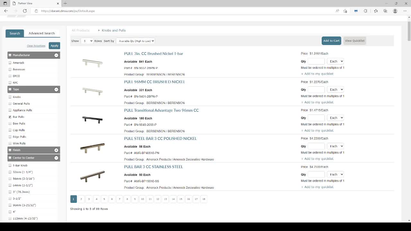Screen dimensions: 411x231
Task: Add this page to favorites
Action: [345, 11]
